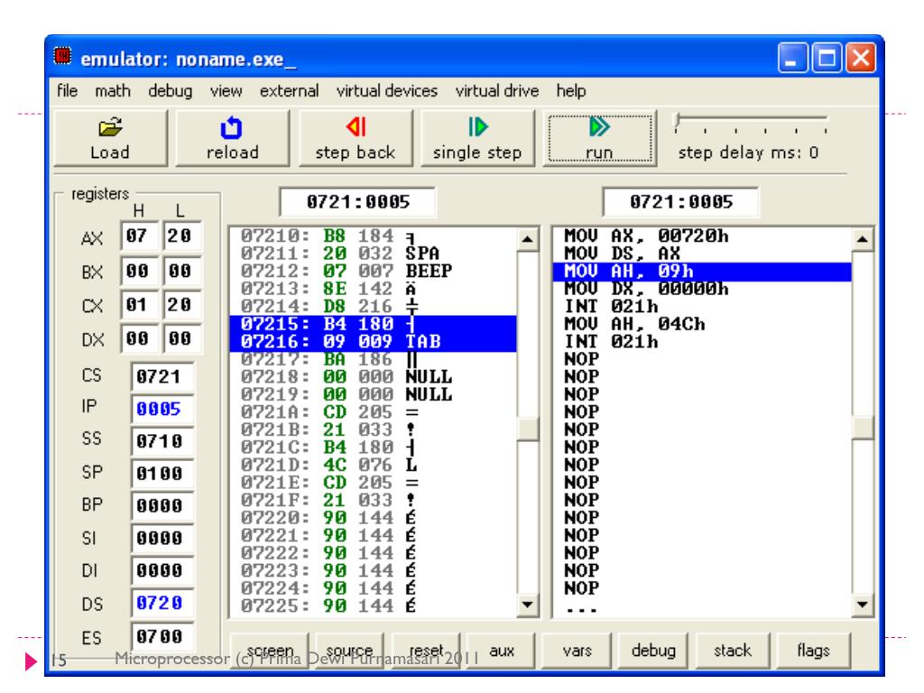Select memory row 0721D: 4C 076 L
The width and height of the screenshot is (924, 693).
[373, 466]
